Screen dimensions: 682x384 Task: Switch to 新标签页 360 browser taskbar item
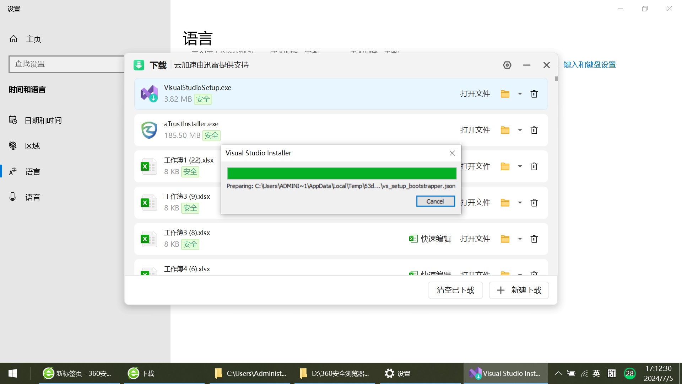click(80, 373)
